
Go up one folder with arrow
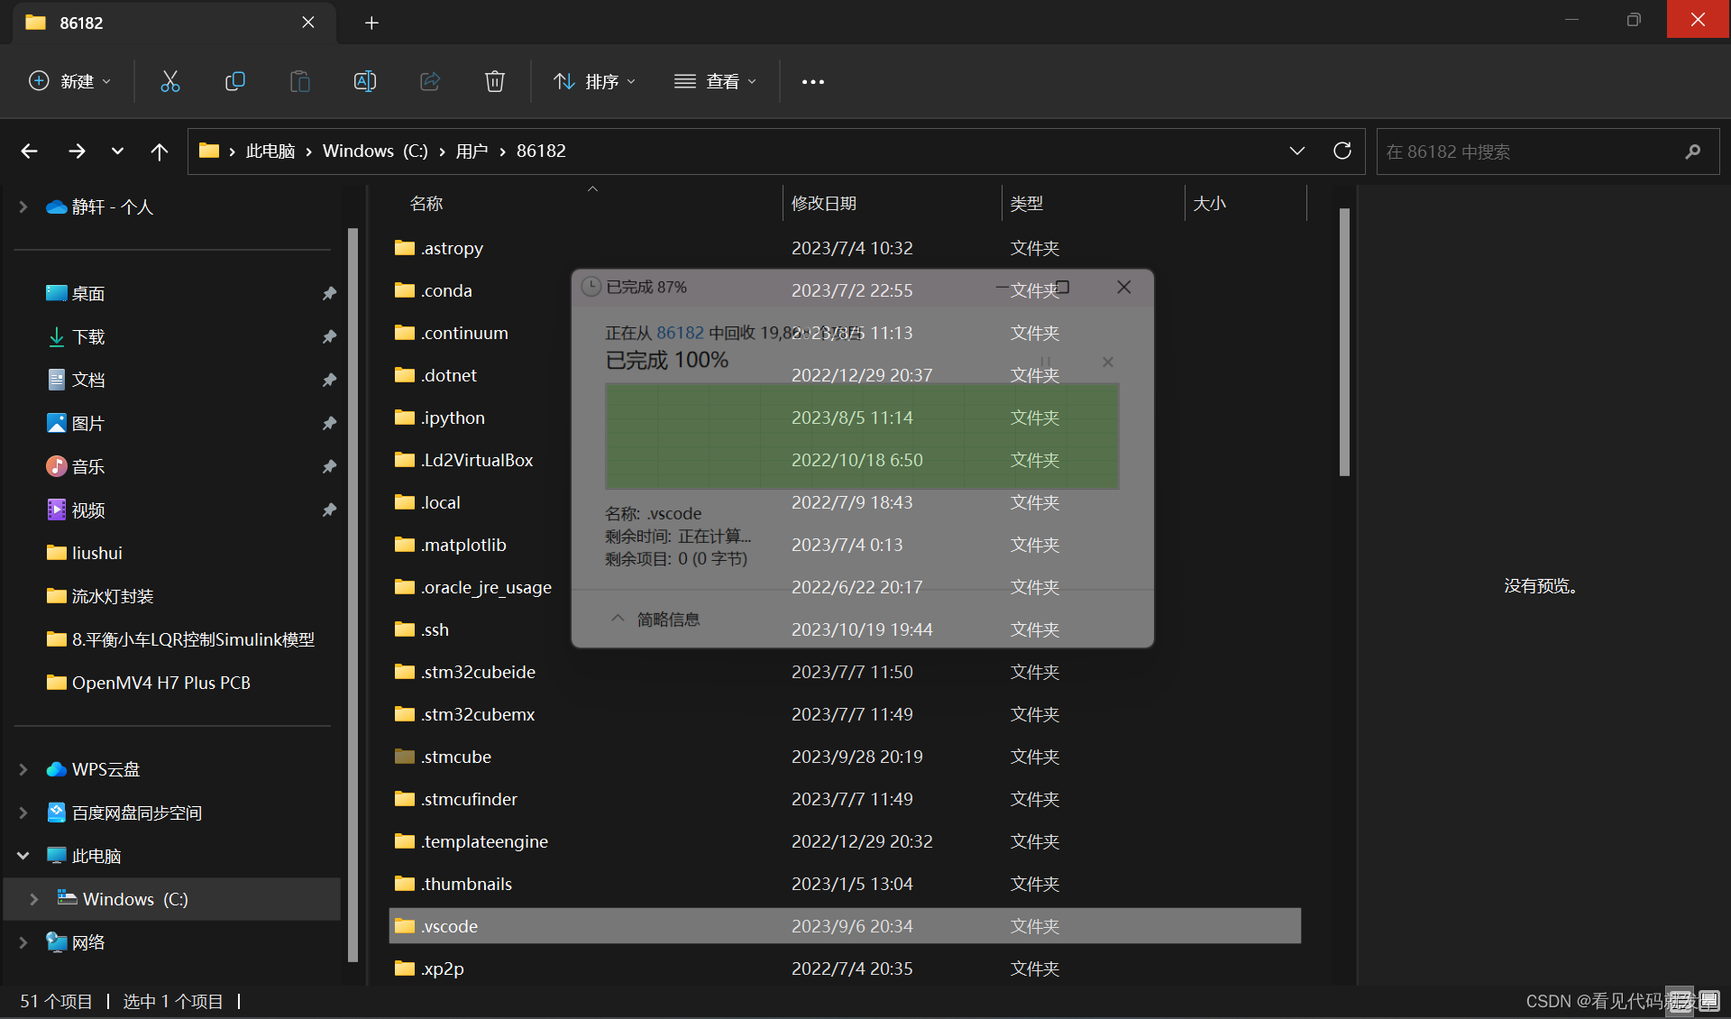pyautogui.click(x=159, y=151)
